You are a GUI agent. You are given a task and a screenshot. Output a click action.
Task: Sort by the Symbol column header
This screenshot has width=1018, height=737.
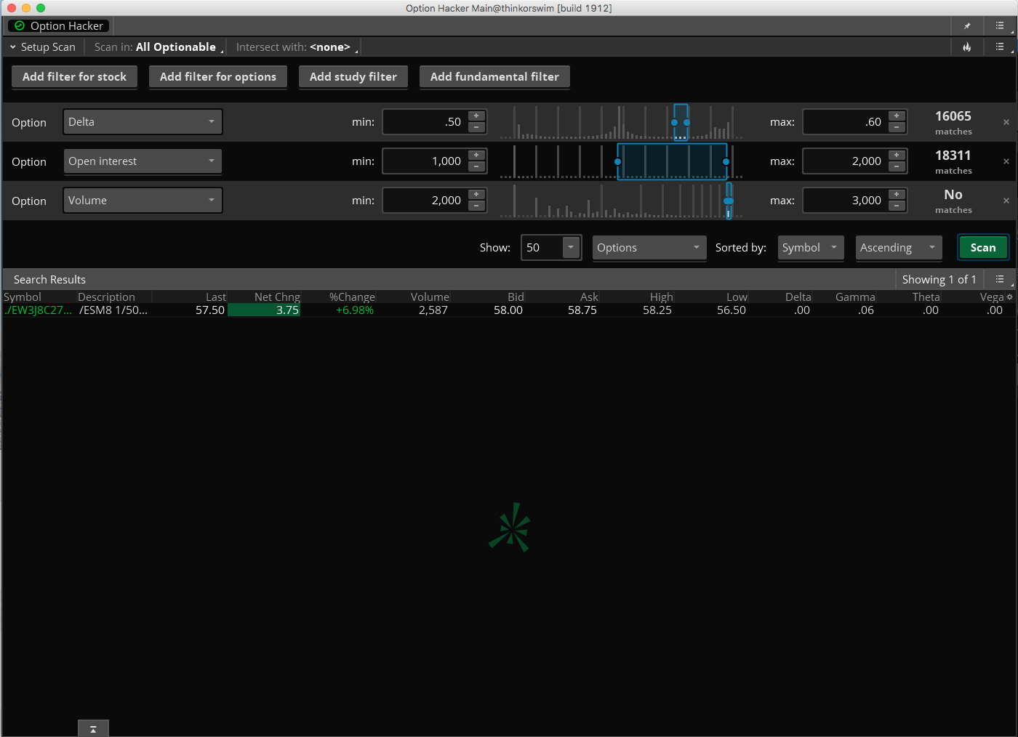point(23,297)
